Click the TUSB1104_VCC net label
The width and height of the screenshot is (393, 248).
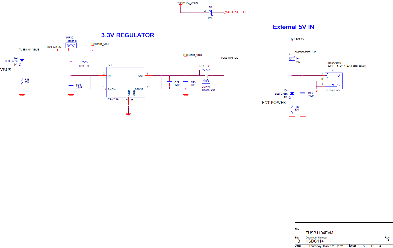(x=192, y=55)
